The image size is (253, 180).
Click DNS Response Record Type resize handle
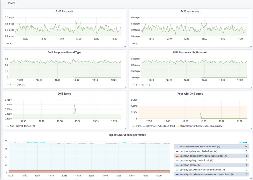point(125,87)
